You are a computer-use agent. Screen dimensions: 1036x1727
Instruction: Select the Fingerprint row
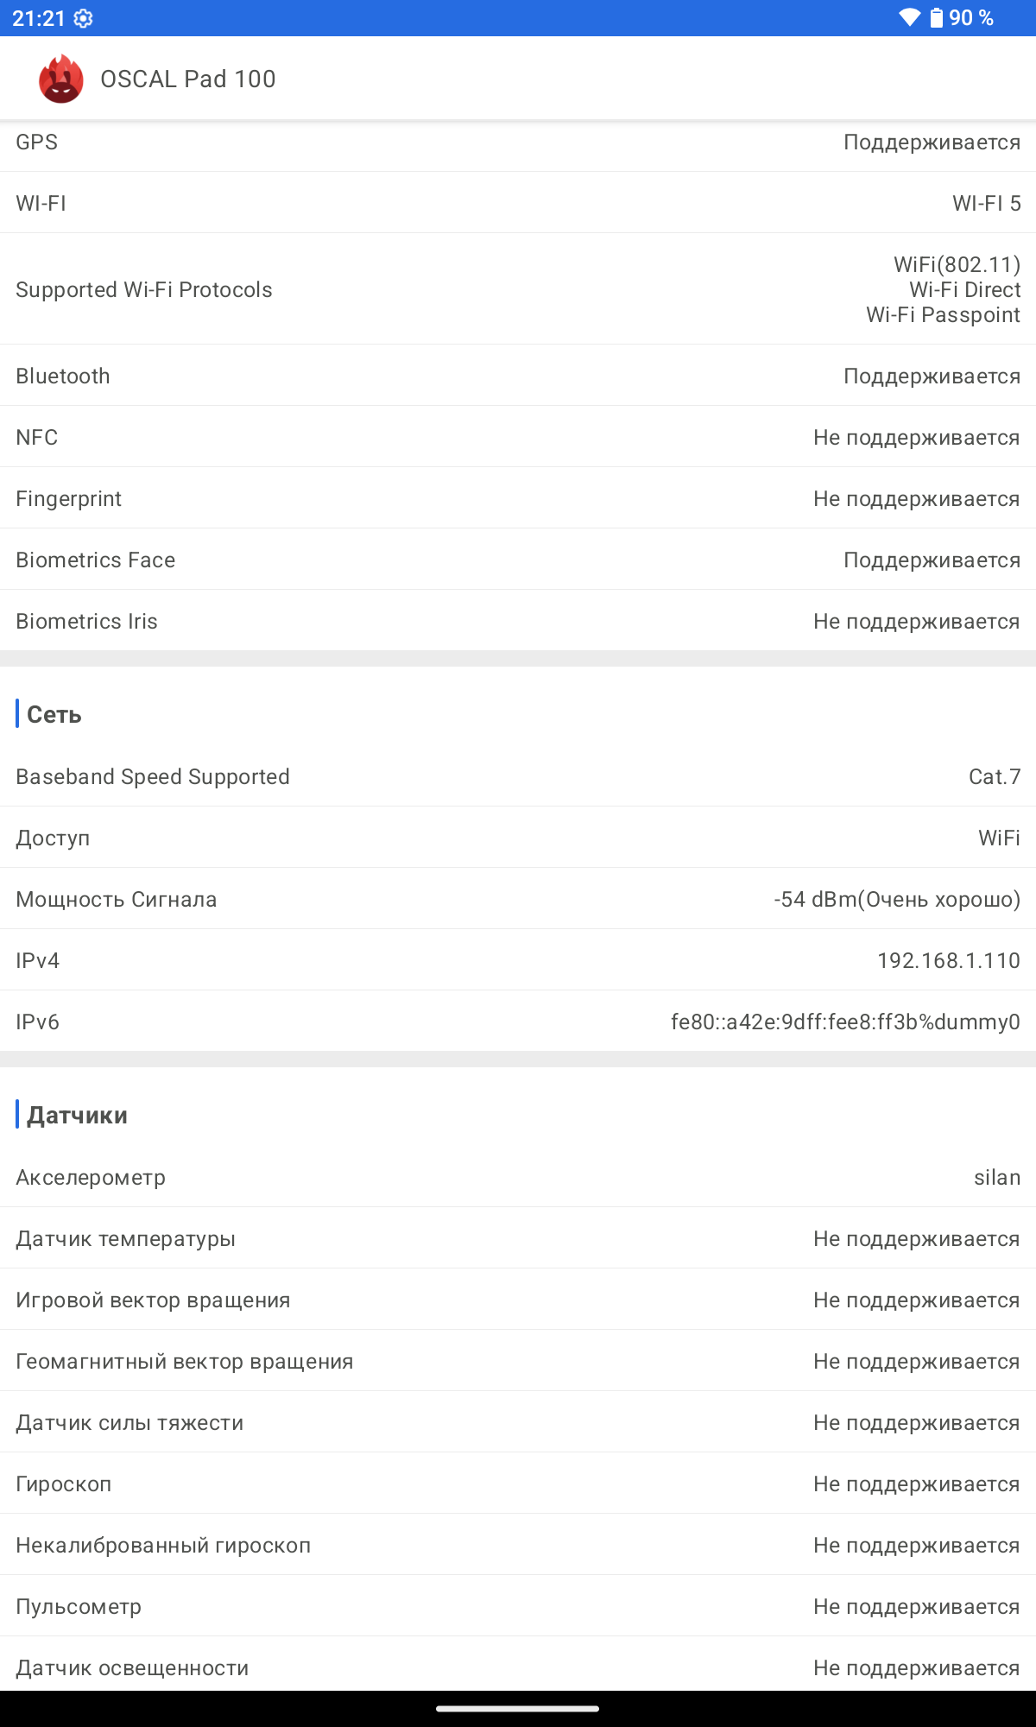(x=518, y=499)
